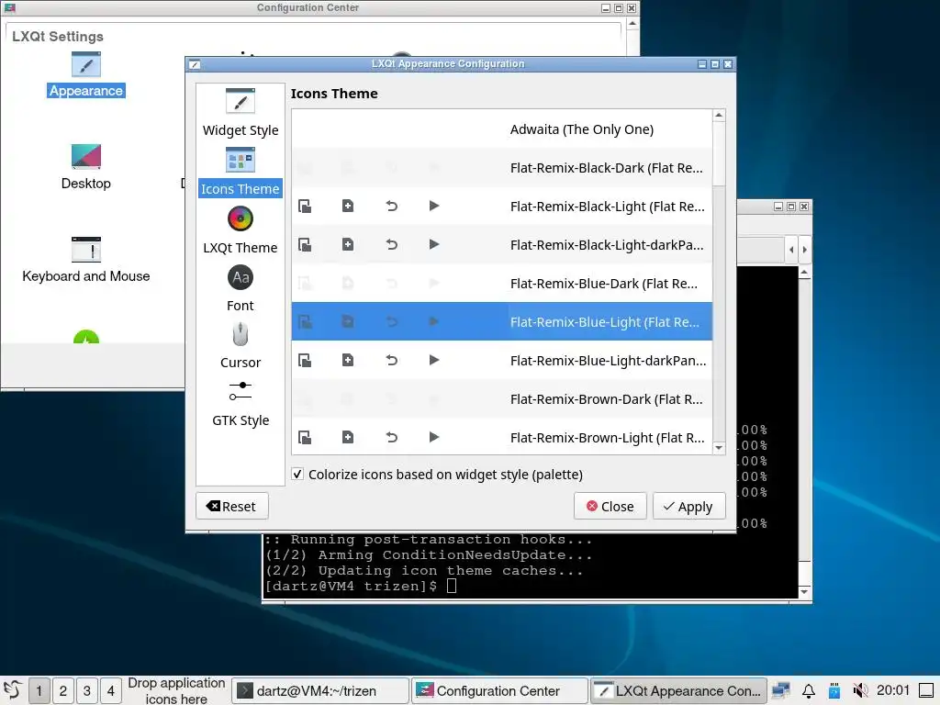The width and height of the screenshot is (940, 705).
Task: Click play preview icon in Flat-Remix-Black-Light-darkPanel row
Action: point(434,244)
